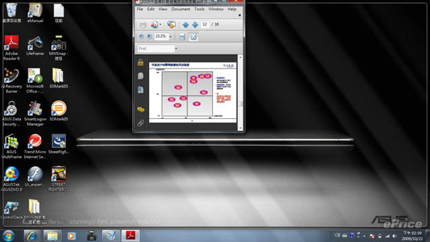The width and height of the screenshot is (430, 242).
Task: Toggle scrolling page view icon
Action: click(182, 36)
